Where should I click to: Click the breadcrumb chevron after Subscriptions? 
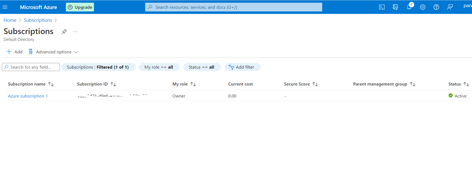pos(56,20)
